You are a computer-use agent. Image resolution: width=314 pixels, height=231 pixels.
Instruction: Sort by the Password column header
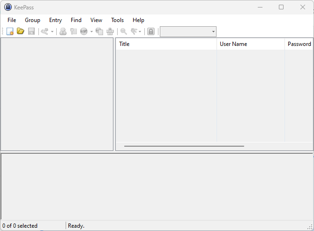pyautogui.click(x=299, y=44)
